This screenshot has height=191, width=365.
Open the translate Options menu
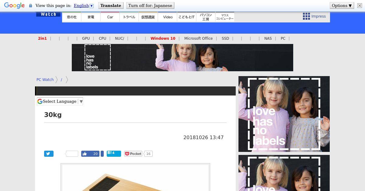tap(342, 5)
